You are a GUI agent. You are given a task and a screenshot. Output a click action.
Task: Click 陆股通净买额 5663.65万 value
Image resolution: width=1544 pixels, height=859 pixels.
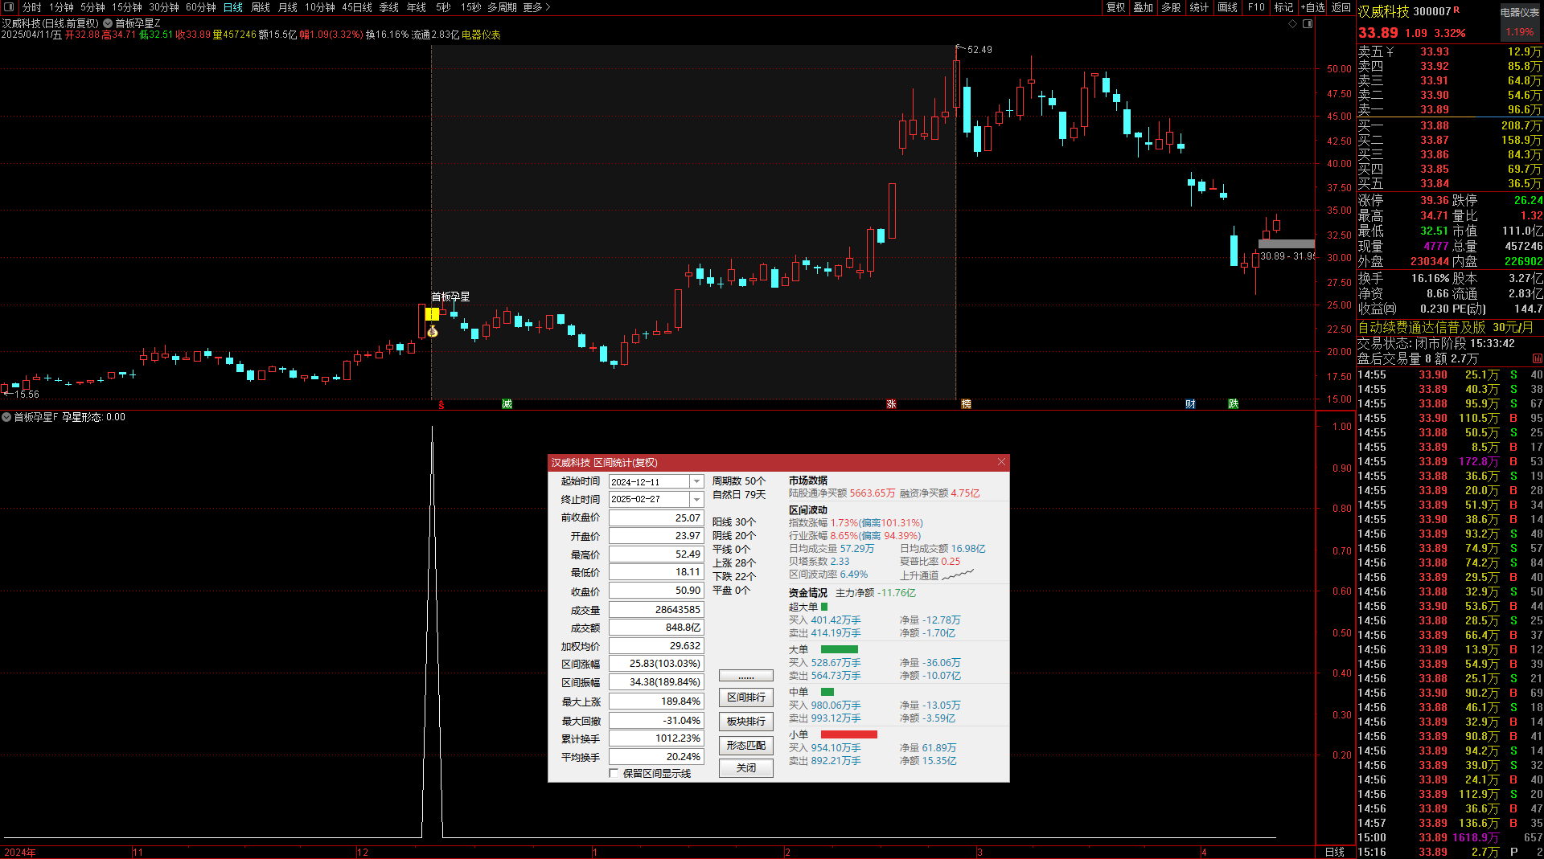pos(872,493)
